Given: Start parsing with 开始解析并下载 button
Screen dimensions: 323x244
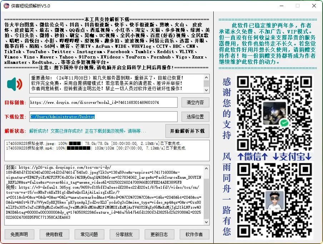Looking at the screenshot, I should 187,131.
